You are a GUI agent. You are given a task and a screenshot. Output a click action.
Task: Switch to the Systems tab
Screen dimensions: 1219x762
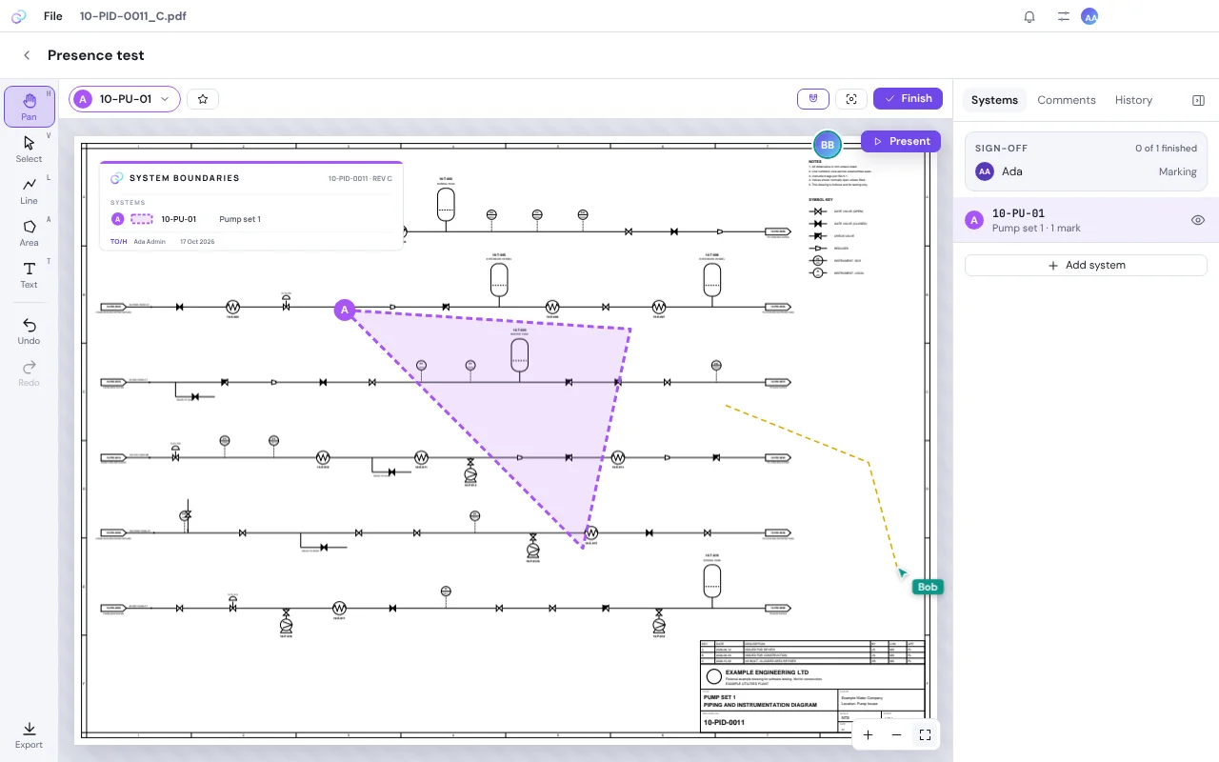994,100
